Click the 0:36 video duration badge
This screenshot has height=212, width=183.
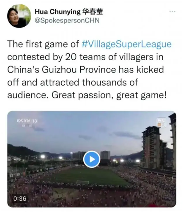tap(20, 198)
